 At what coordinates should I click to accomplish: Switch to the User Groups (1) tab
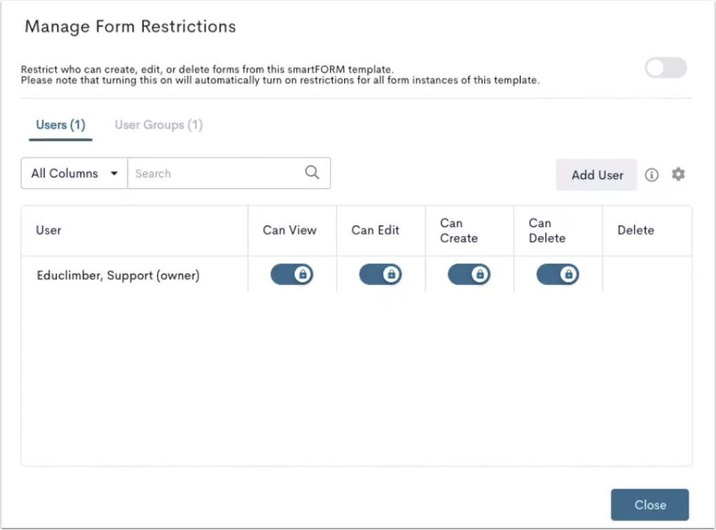click(158, 125)
